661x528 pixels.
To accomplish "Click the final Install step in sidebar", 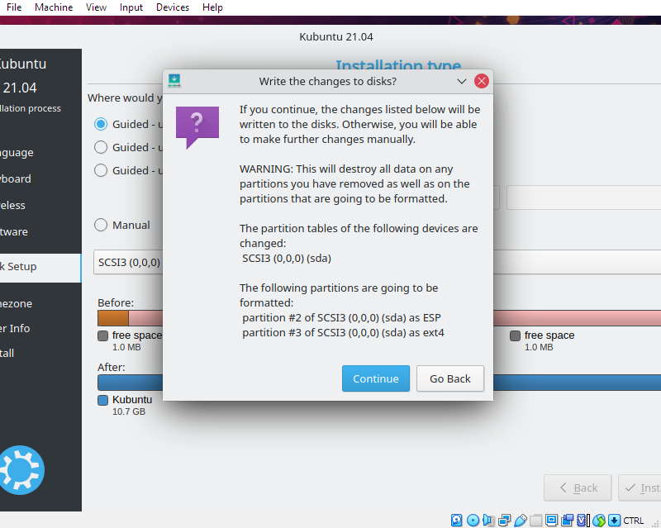I will (7, 353).
